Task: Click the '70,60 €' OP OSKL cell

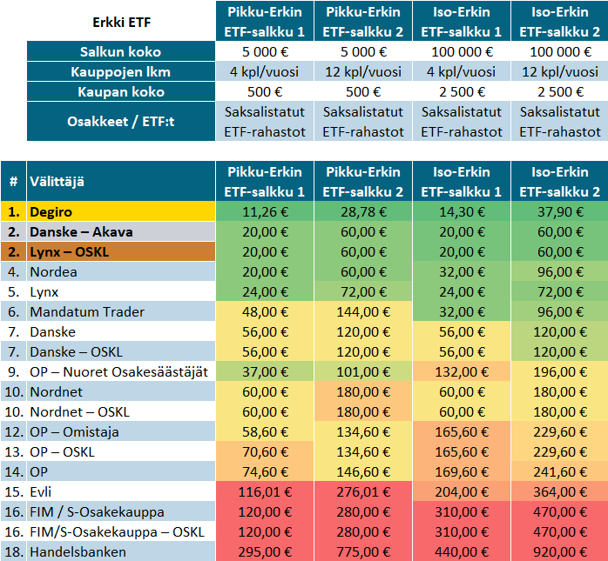Action: pos(265,451)
